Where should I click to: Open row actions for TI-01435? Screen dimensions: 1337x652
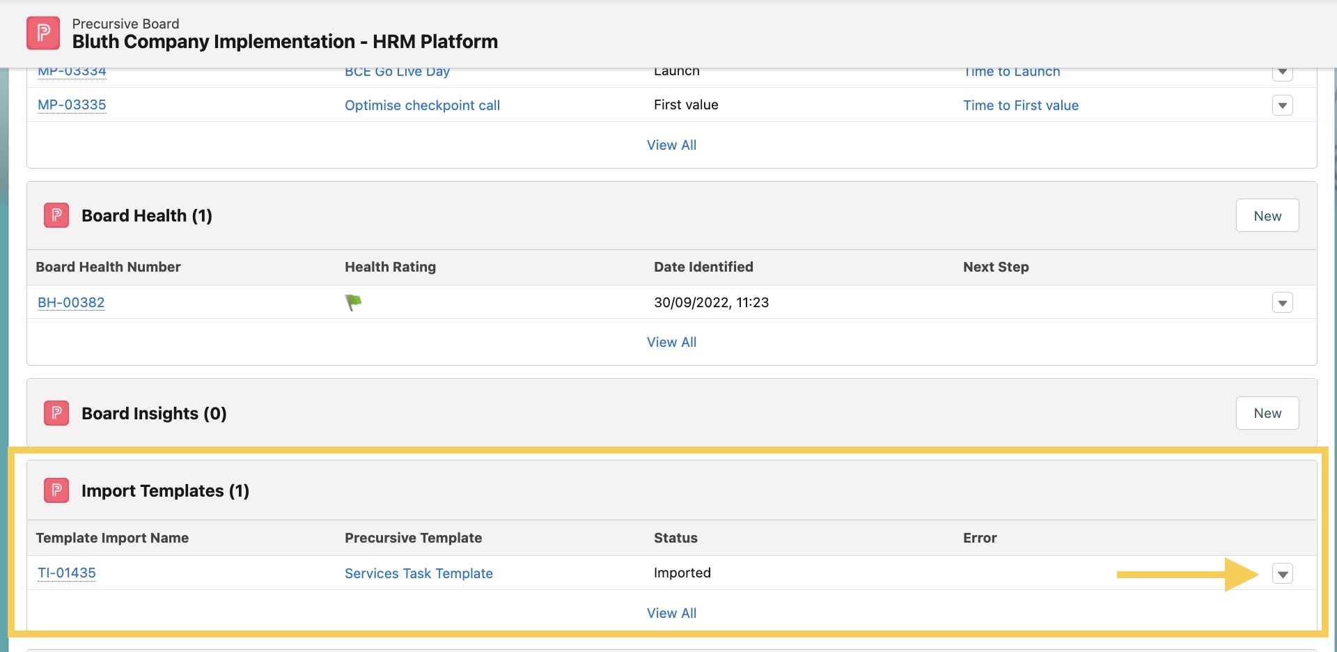1282,573
